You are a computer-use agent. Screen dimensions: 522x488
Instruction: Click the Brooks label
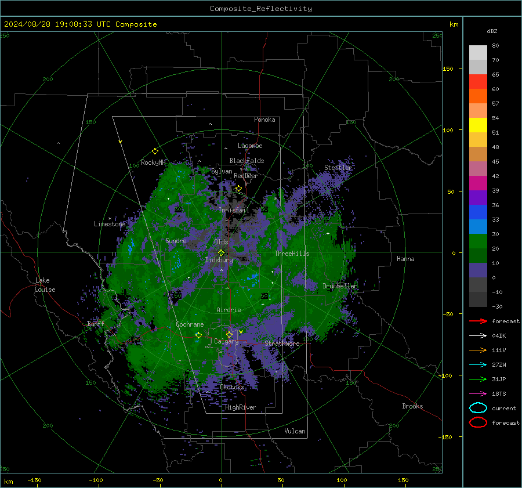click(412, 406)
